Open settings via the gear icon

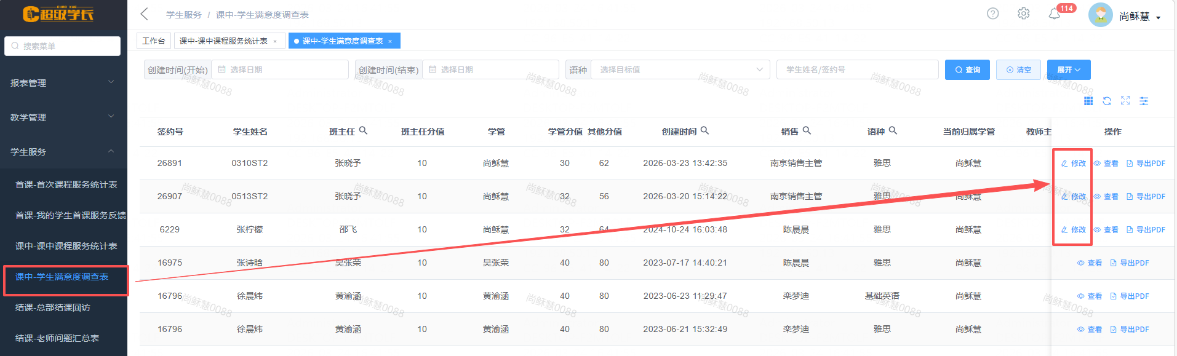click(x=1023, y=14)
